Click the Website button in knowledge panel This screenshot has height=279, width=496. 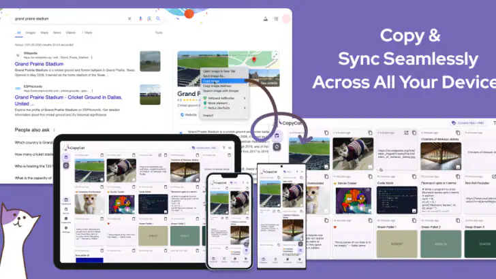coord(189,115)
